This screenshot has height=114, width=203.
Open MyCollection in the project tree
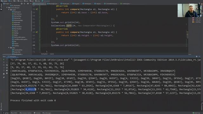[x=17, y=14]
